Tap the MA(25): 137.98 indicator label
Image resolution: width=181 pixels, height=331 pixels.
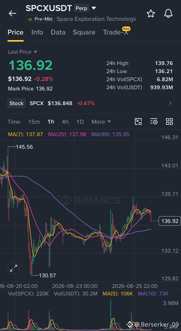(x=67, y=134)
